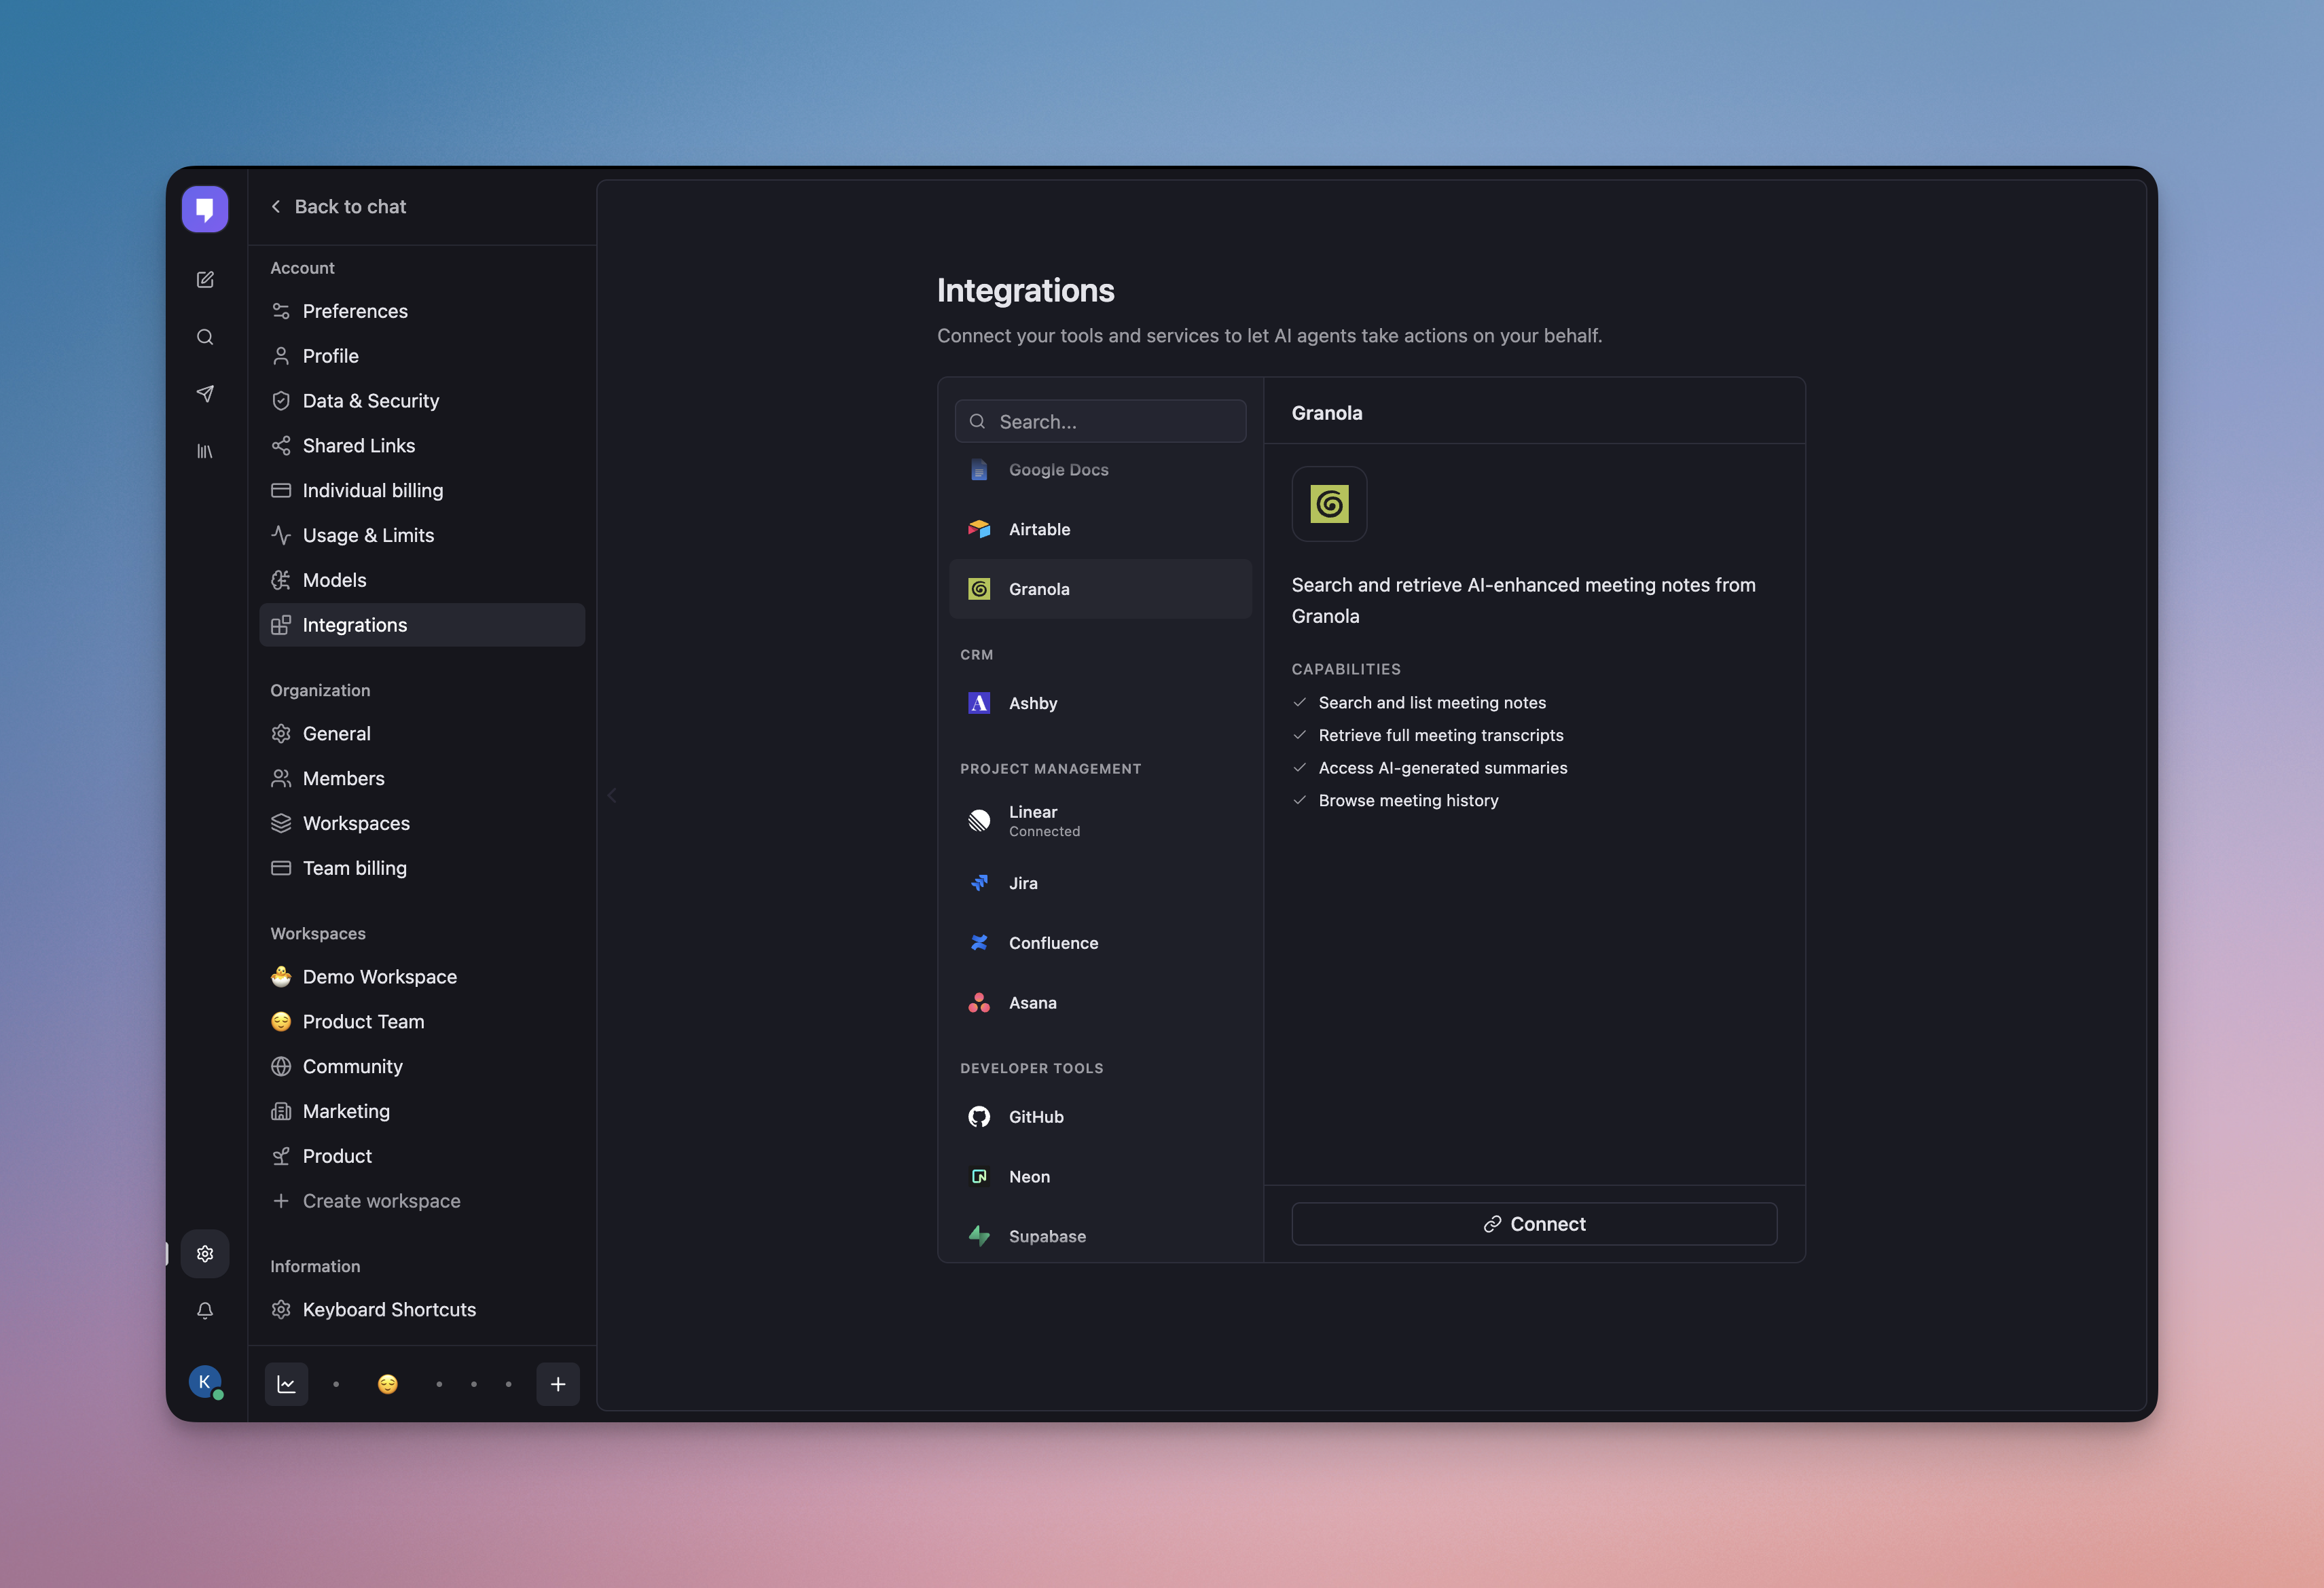The width and height of the screenshot is (2324, 1588).
Task: Open Members page
Action: [x=422, y=778]
